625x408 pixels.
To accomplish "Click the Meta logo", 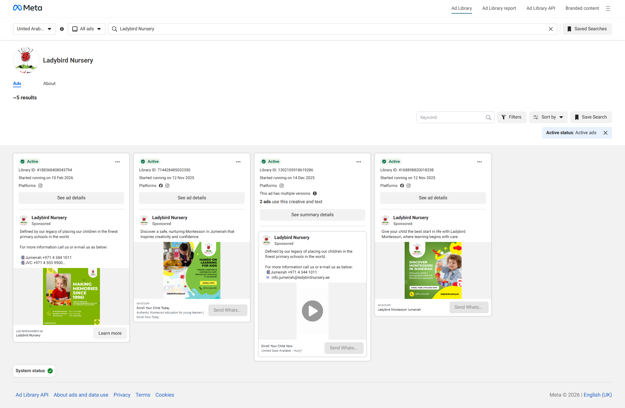I will (x=27, y=8).
